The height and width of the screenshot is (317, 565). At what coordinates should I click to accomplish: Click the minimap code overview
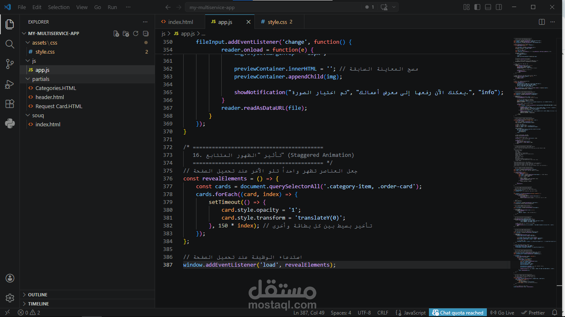534,163
